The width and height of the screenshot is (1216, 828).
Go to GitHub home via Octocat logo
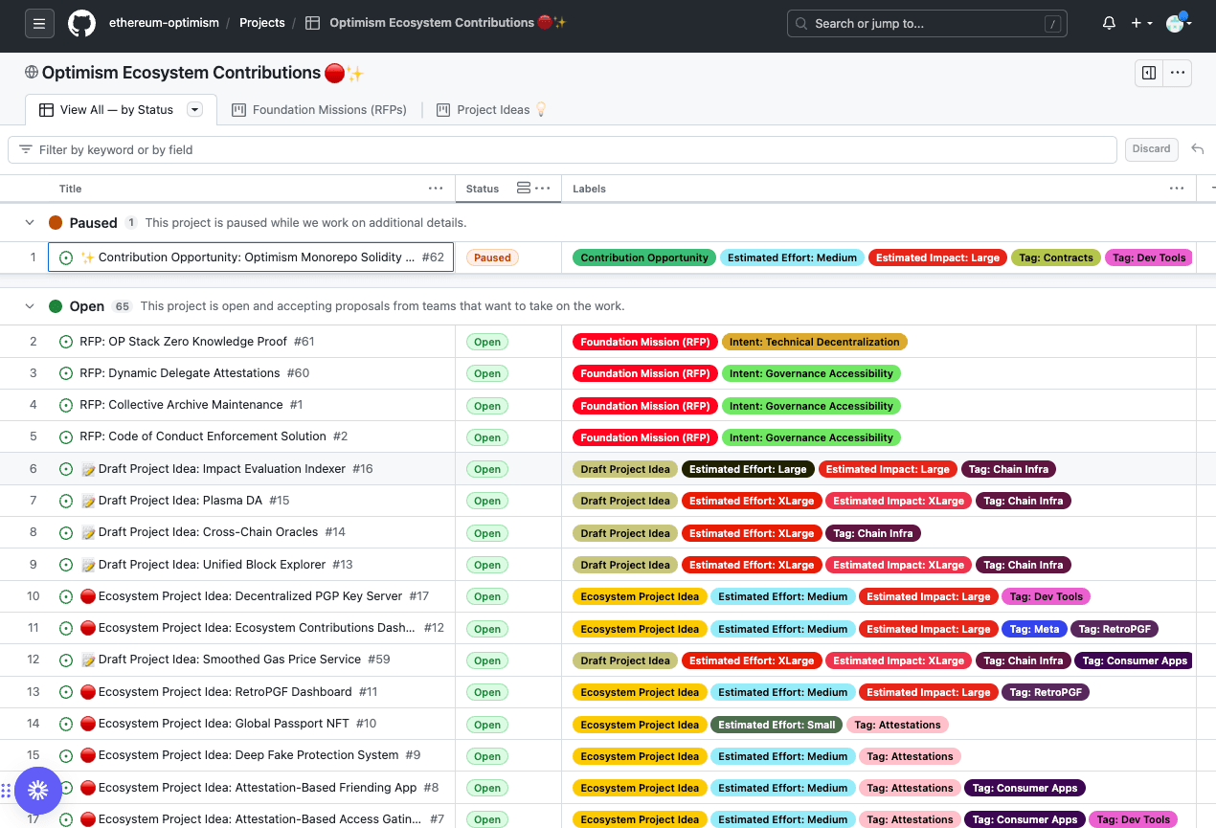(82, 23)
